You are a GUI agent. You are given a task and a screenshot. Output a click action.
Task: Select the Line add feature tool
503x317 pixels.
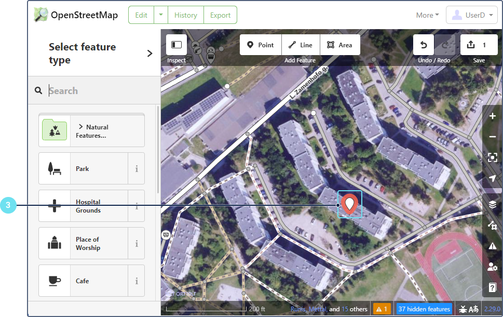coord(301,45)
